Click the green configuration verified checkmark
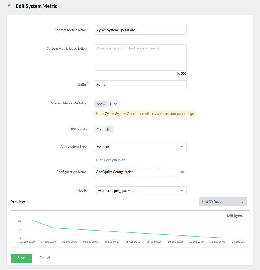The height and width of the screenshot is (270, 260). click(183, 172)
